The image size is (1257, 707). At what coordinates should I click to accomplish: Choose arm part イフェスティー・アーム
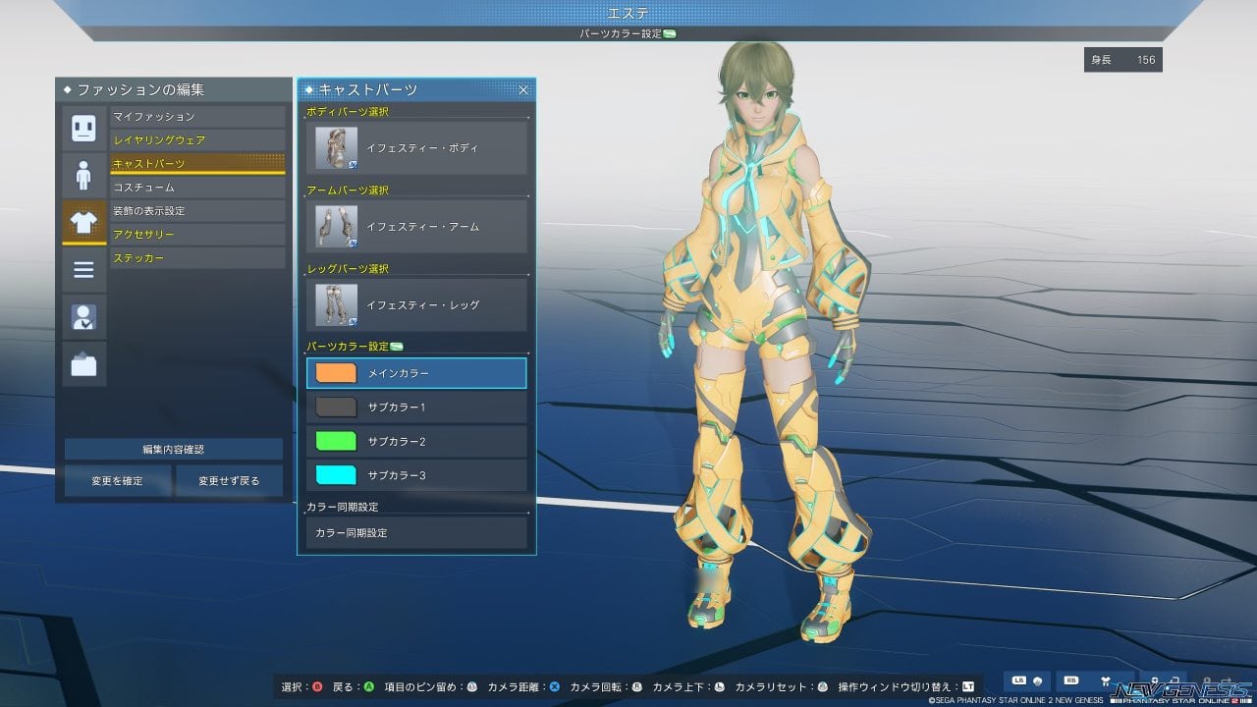pyautogui.click(x=416, y=227)
